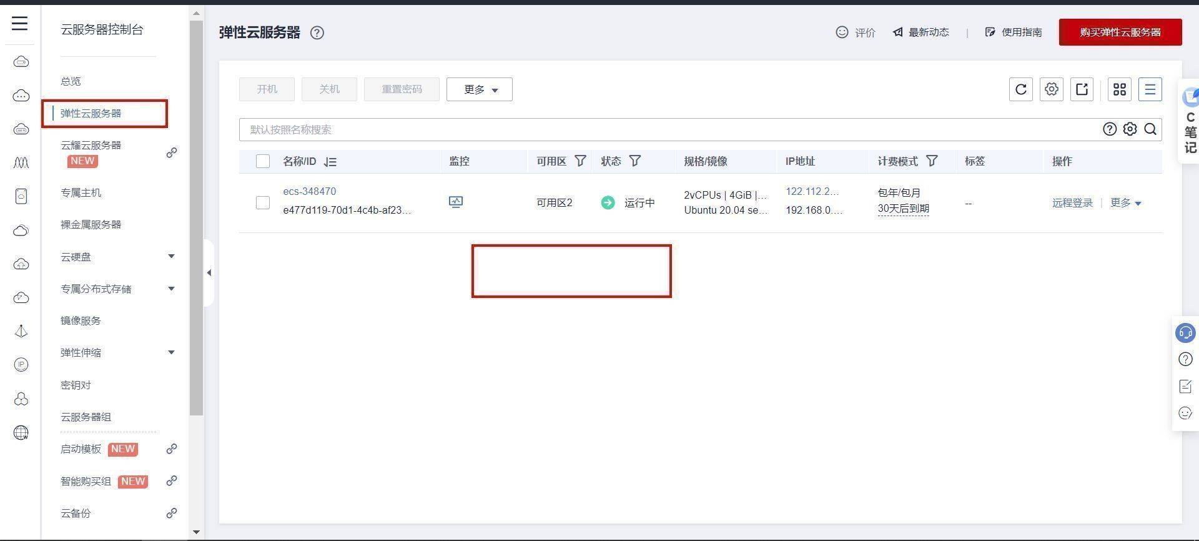Open monitoring icon for ecs-348470
The image size is (1199, 541).
456,202
